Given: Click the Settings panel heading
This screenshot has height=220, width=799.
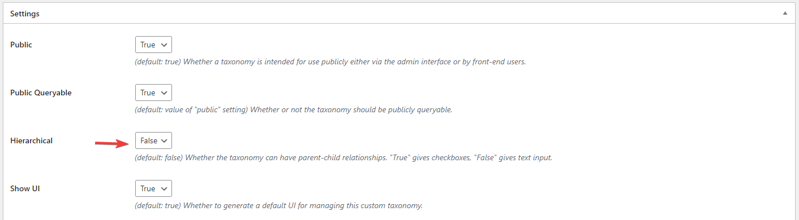Looking at the screenshot, I should coord(25,14).
